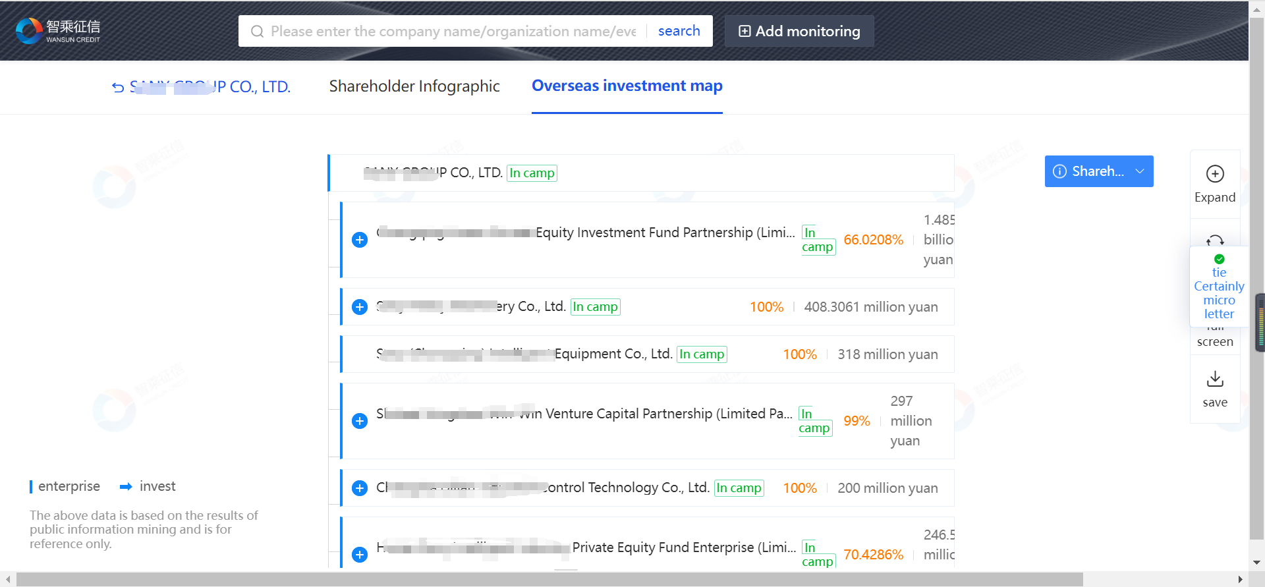
Task: Go back via the company name link
Action: click(x=201, y=87)
